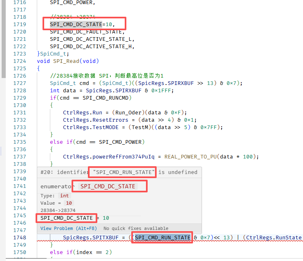Viewport: 303px width, 261px height.
Task: Click the 28384->28374 comment in the tooltip
Action: pos(58,210)
